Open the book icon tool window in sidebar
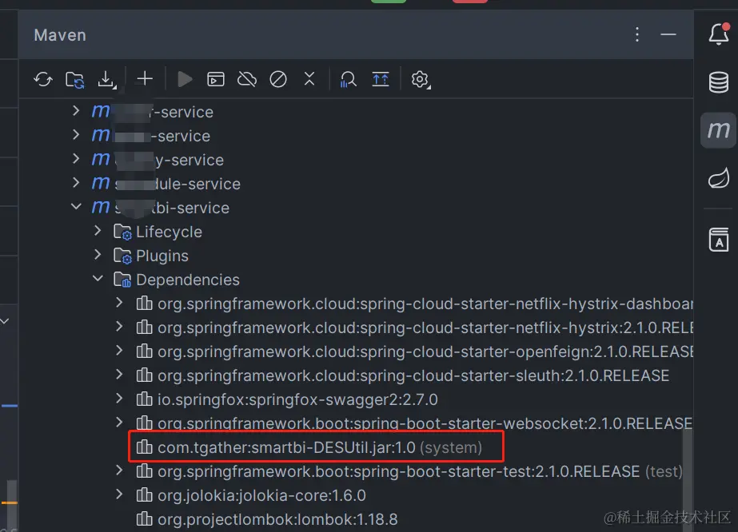Screen dimensions: 738x532 [719, 240]
